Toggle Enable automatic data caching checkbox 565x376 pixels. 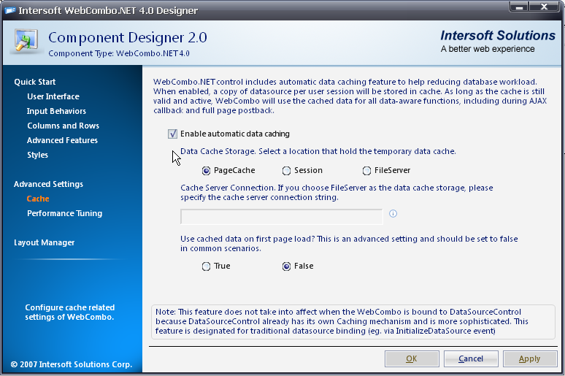[172, 134]
